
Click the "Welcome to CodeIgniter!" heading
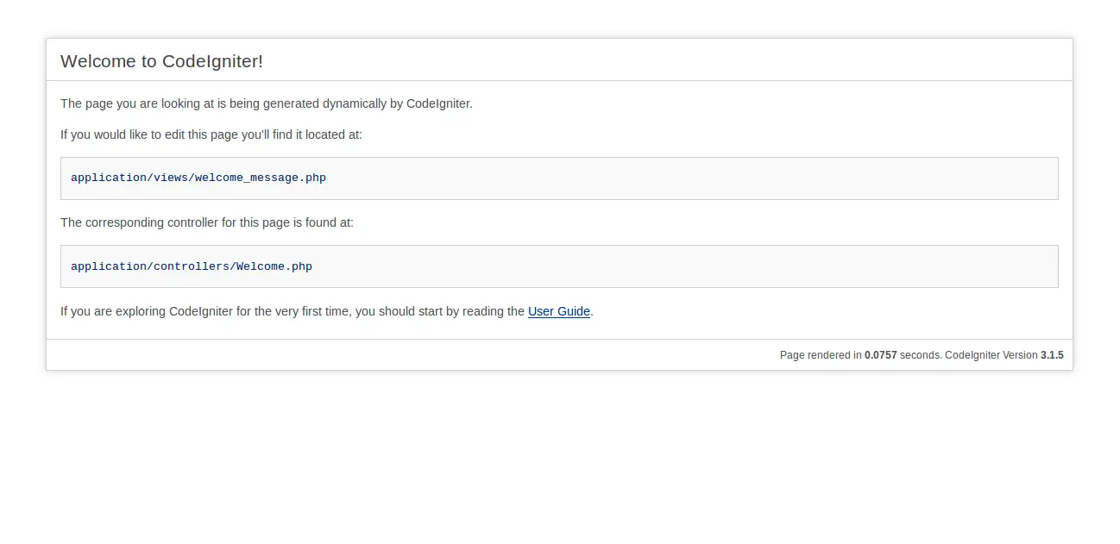[161, 61]
